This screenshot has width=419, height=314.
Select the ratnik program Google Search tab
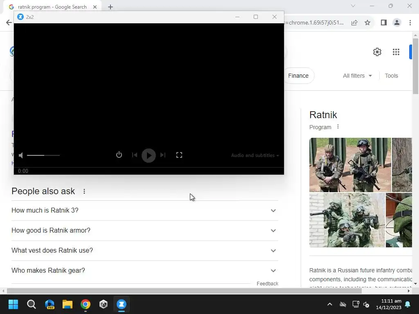pyautogui.click(x=52, y=7)
